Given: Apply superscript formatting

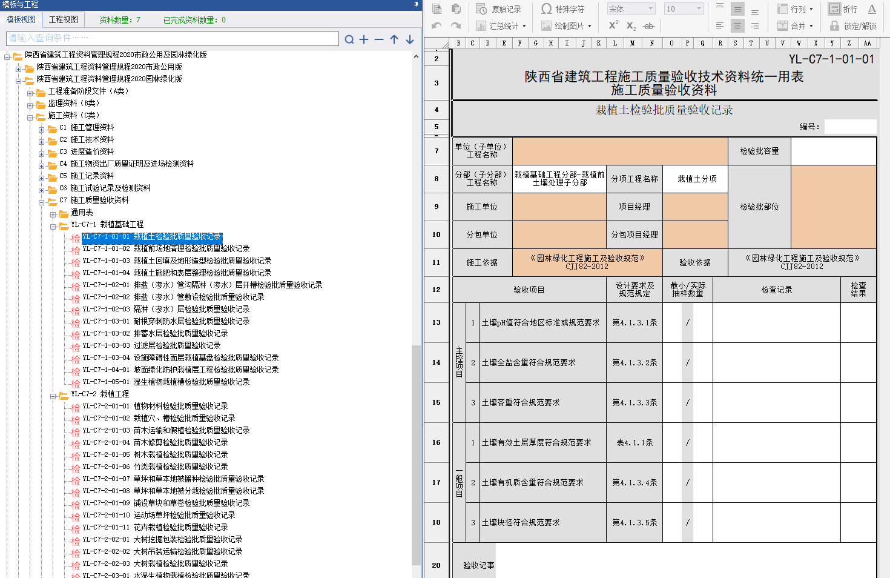Looking at the screenshot, I should click(613, 25).
